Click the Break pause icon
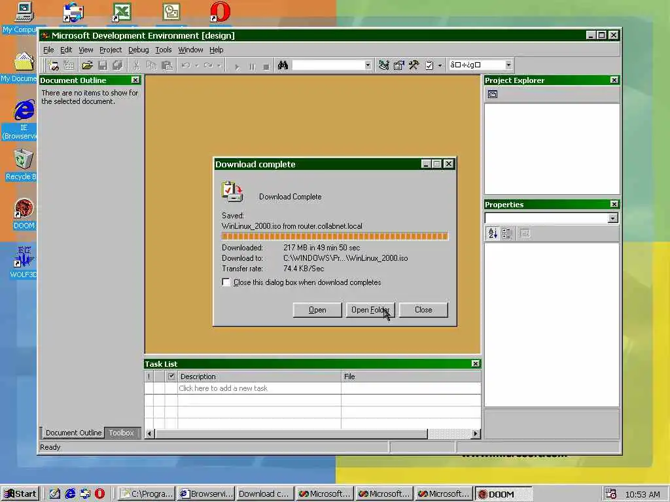Image resolution: width=670 pixels, height=502 pixels. pyautogui.click(x=252, y=66)
